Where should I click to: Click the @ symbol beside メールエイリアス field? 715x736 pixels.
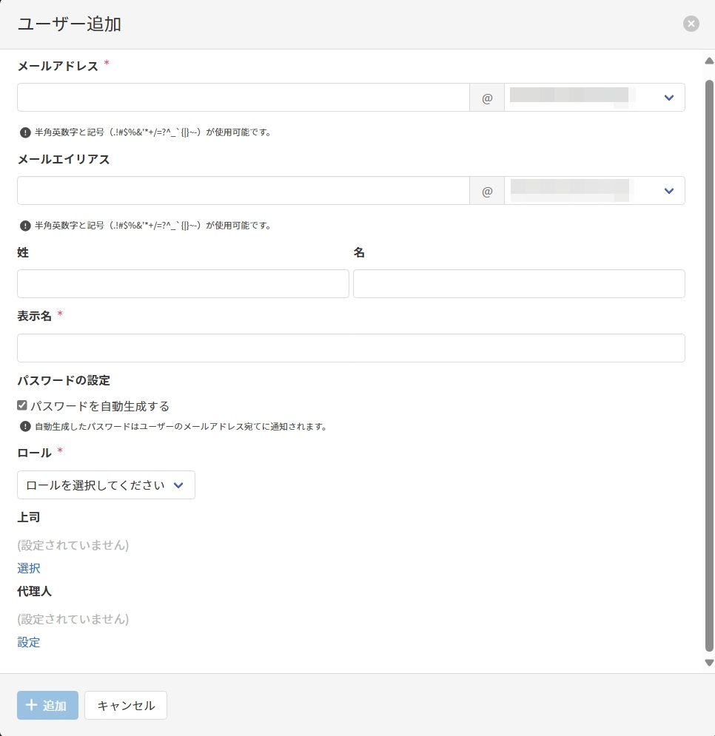point(487,191)
